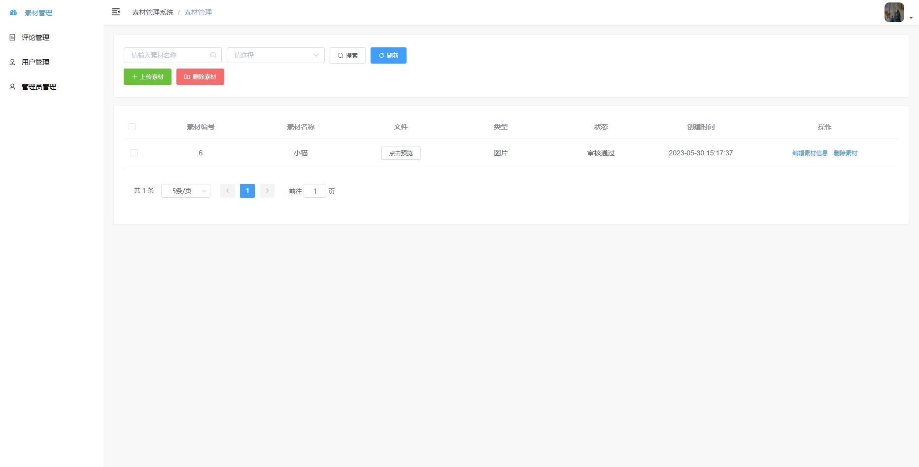This screenshot has width=919, height=467.
Task: Open the avatar dropdown caret
Action: click(x=911, y=18)
